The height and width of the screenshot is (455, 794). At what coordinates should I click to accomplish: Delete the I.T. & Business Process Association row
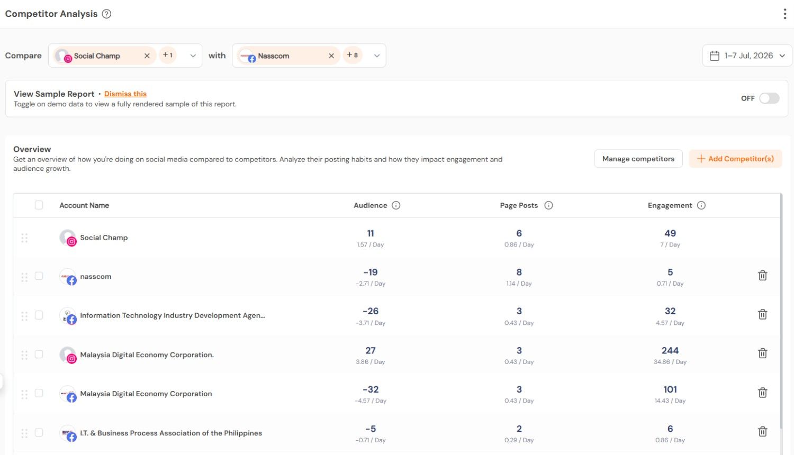coord(763,432)
